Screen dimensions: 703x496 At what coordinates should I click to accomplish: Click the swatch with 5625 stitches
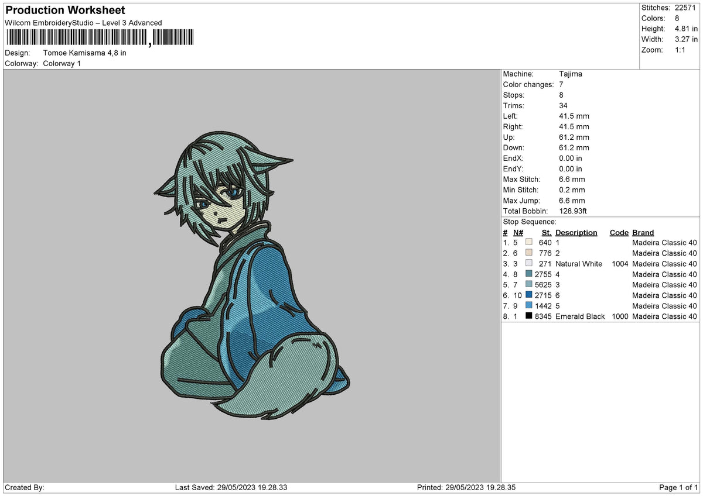(x=529, y=284)
